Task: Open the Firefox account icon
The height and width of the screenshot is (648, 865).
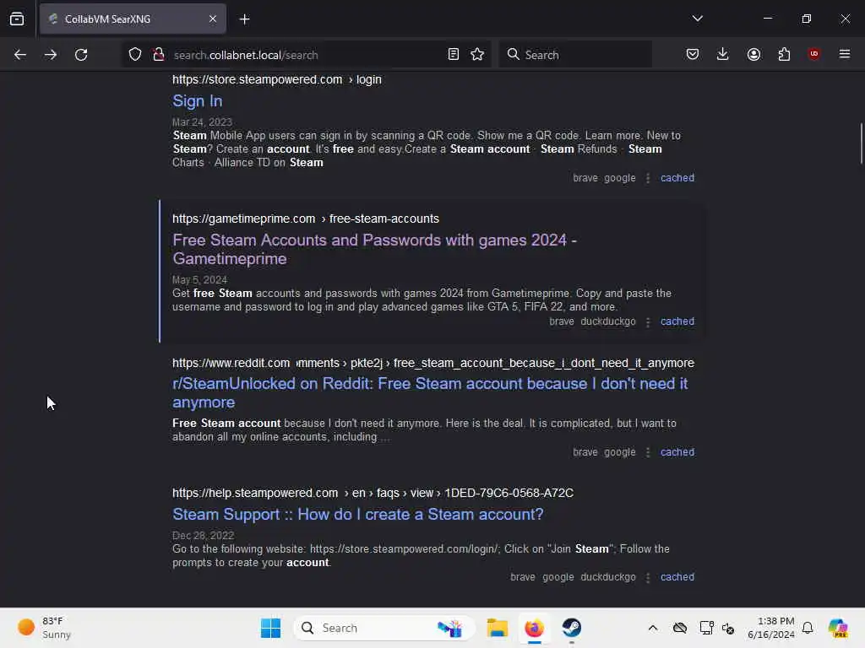Action: click(x=753, y=55)
